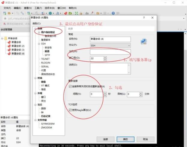Open session Properties toolbar icon
The height and width of the screenshot is (147, 187).
tap(29, 13)
